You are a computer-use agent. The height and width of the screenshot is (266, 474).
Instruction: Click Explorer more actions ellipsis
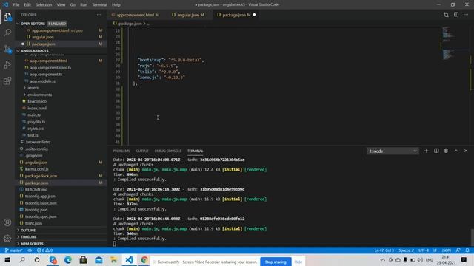(x=99, y=15)
